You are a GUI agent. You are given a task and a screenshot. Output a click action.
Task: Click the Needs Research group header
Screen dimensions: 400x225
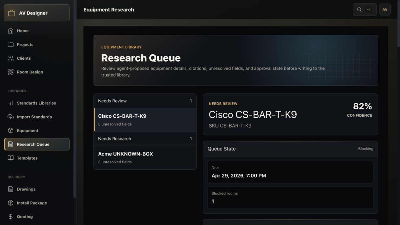click(x=145, y=139)
